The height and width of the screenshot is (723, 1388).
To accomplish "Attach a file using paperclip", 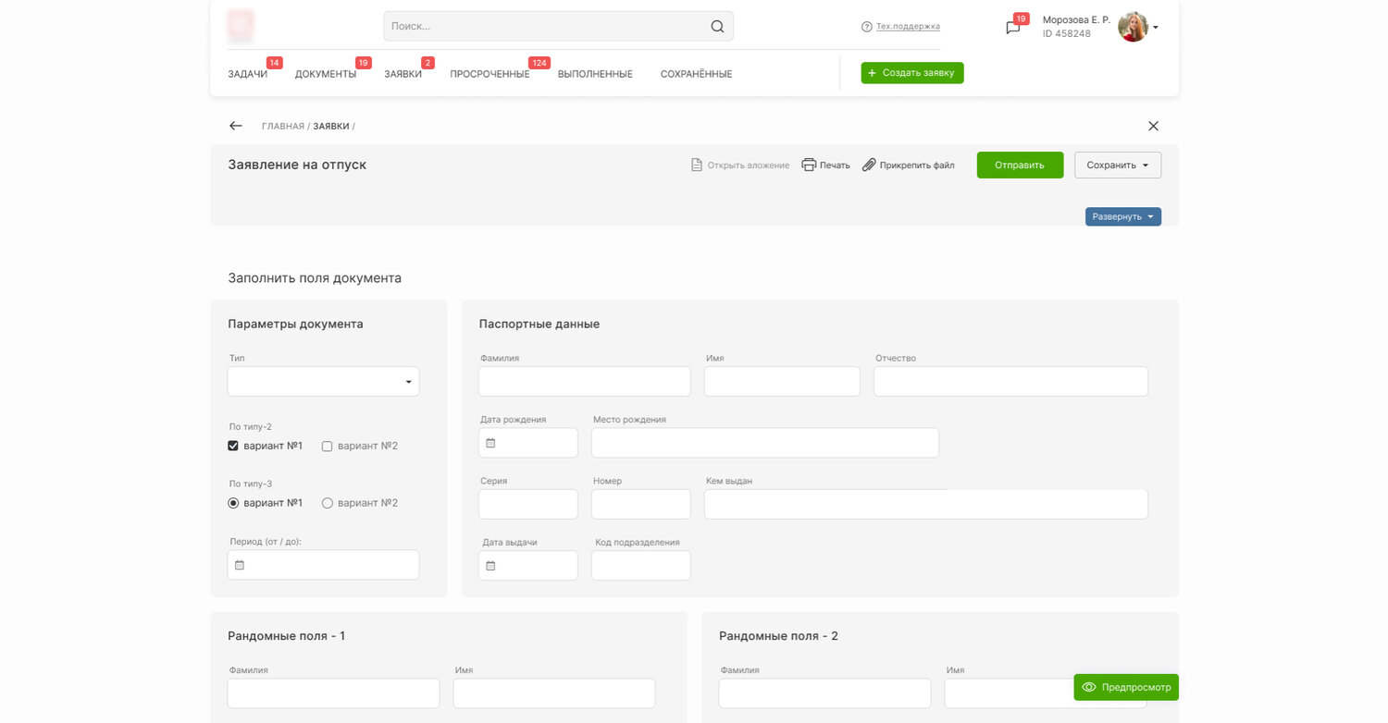I will pyautogui.click(x=908, y=165).
